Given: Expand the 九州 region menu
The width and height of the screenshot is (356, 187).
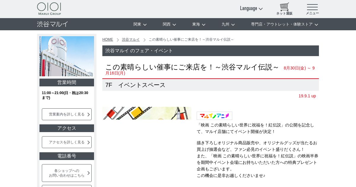Looking at the screenshot, I should click(228, 24).
